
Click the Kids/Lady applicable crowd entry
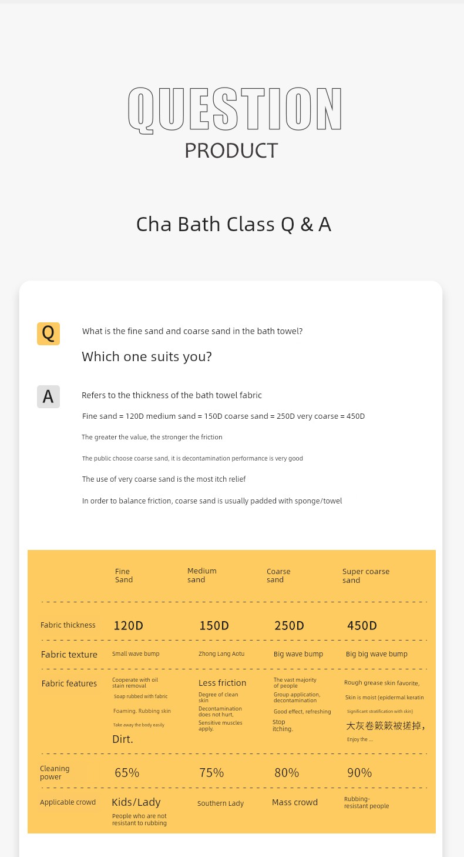136,802
